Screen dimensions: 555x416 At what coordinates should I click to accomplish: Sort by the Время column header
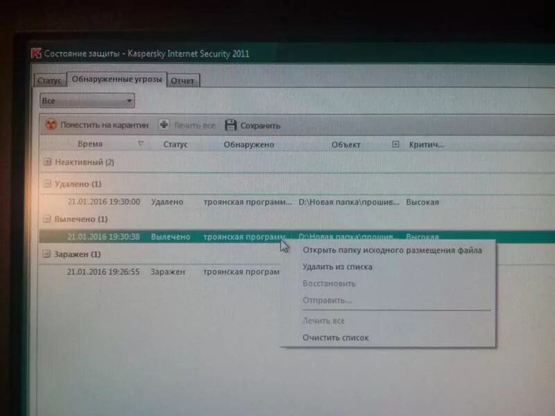click(90, 144)
